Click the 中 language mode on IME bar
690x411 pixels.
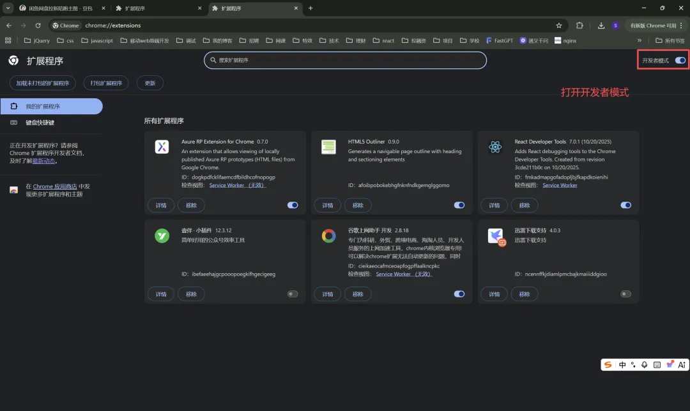[x=622, y=365]
